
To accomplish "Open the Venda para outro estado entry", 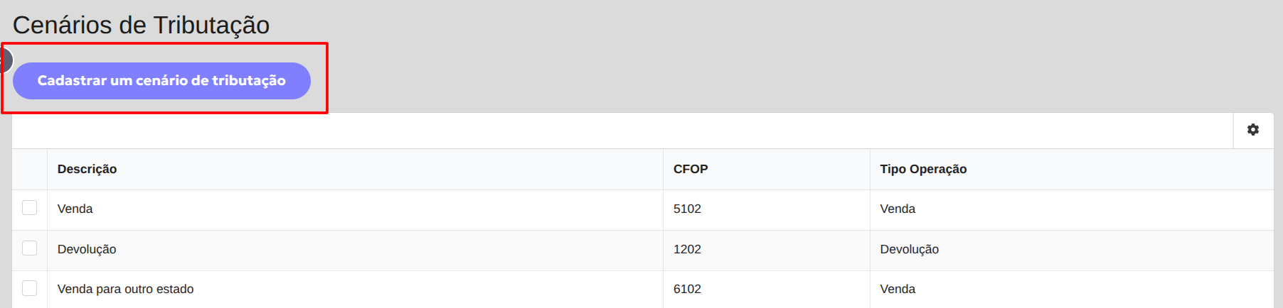I will coord(125,289).
